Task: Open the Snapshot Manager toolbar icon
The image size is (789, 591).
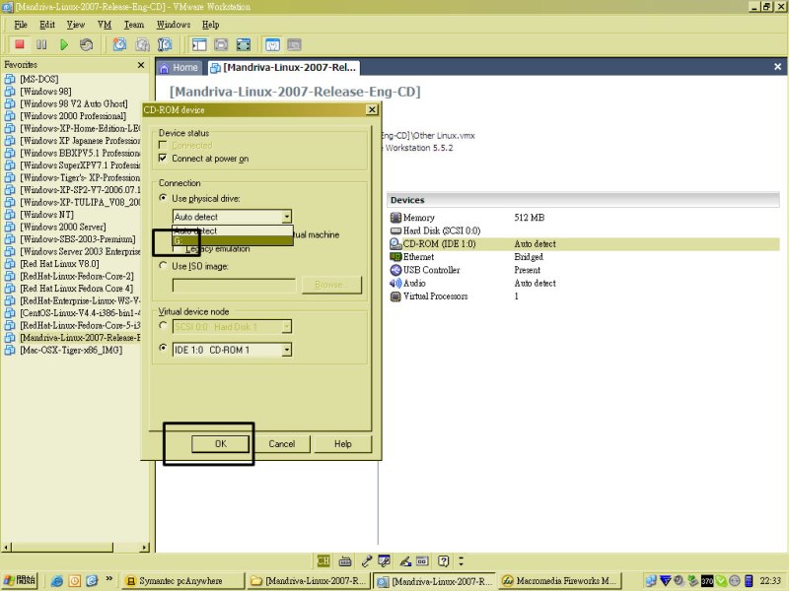Action: tap(165, 44)
